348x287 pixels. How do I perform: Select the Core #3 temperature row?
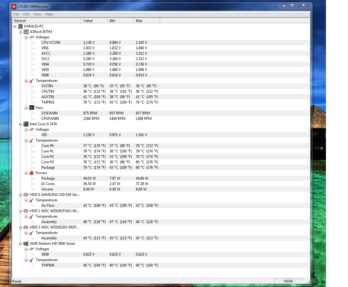tap(175, 162)
